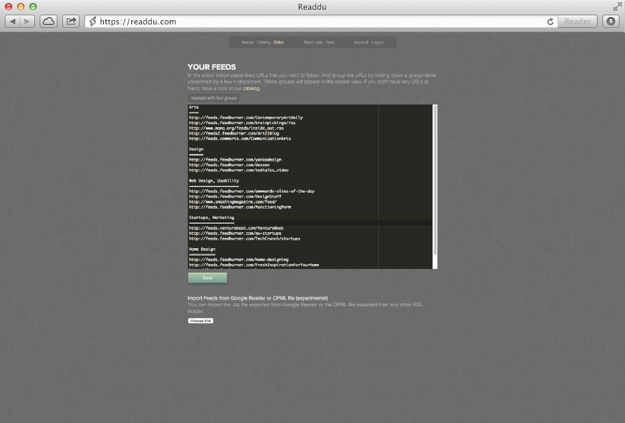
Task: Log out via the Logout link
Action: [377, 42]
